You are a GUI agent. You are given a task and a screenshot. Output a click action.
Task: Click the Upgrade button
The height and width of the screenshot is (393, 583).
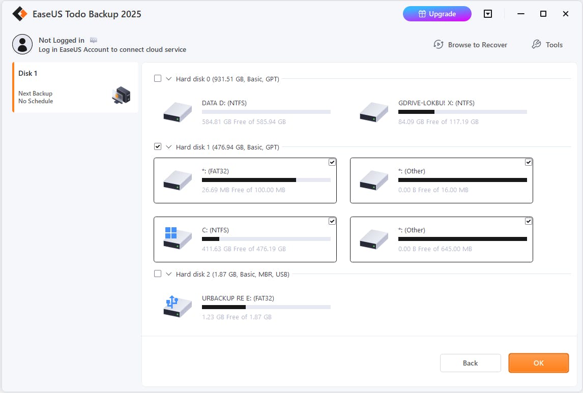pyautogui.click(x=438, y=14)
